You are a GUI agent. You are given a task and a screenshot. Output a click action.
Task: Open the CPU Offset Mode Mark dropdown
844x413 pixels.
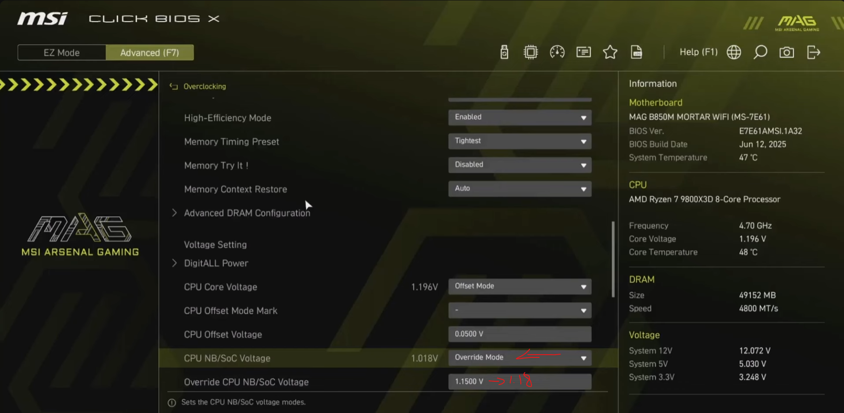point(520,310)
